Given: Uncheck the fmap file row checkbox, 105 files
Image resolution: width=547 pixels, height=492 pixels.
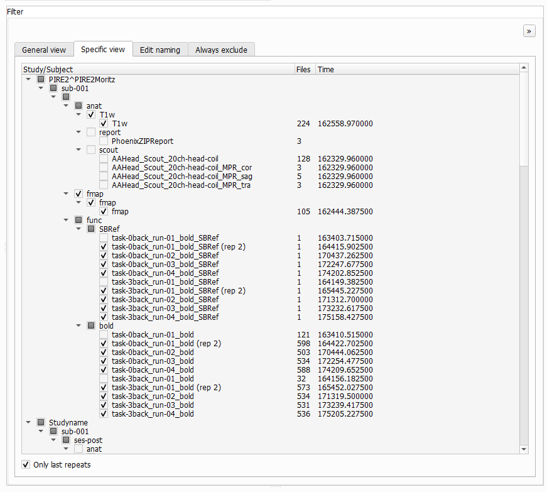Looking at the screenshot, I should pos(104,212).
